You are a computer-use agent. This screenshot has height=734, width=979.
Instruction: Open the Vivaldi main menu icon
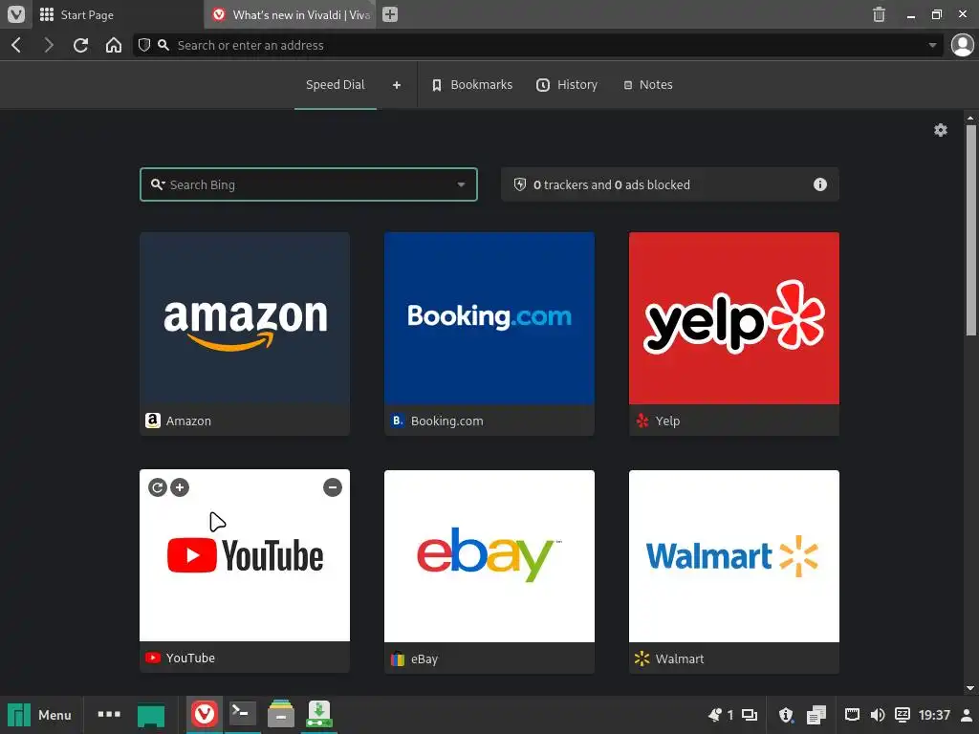[x=16, y=14]
